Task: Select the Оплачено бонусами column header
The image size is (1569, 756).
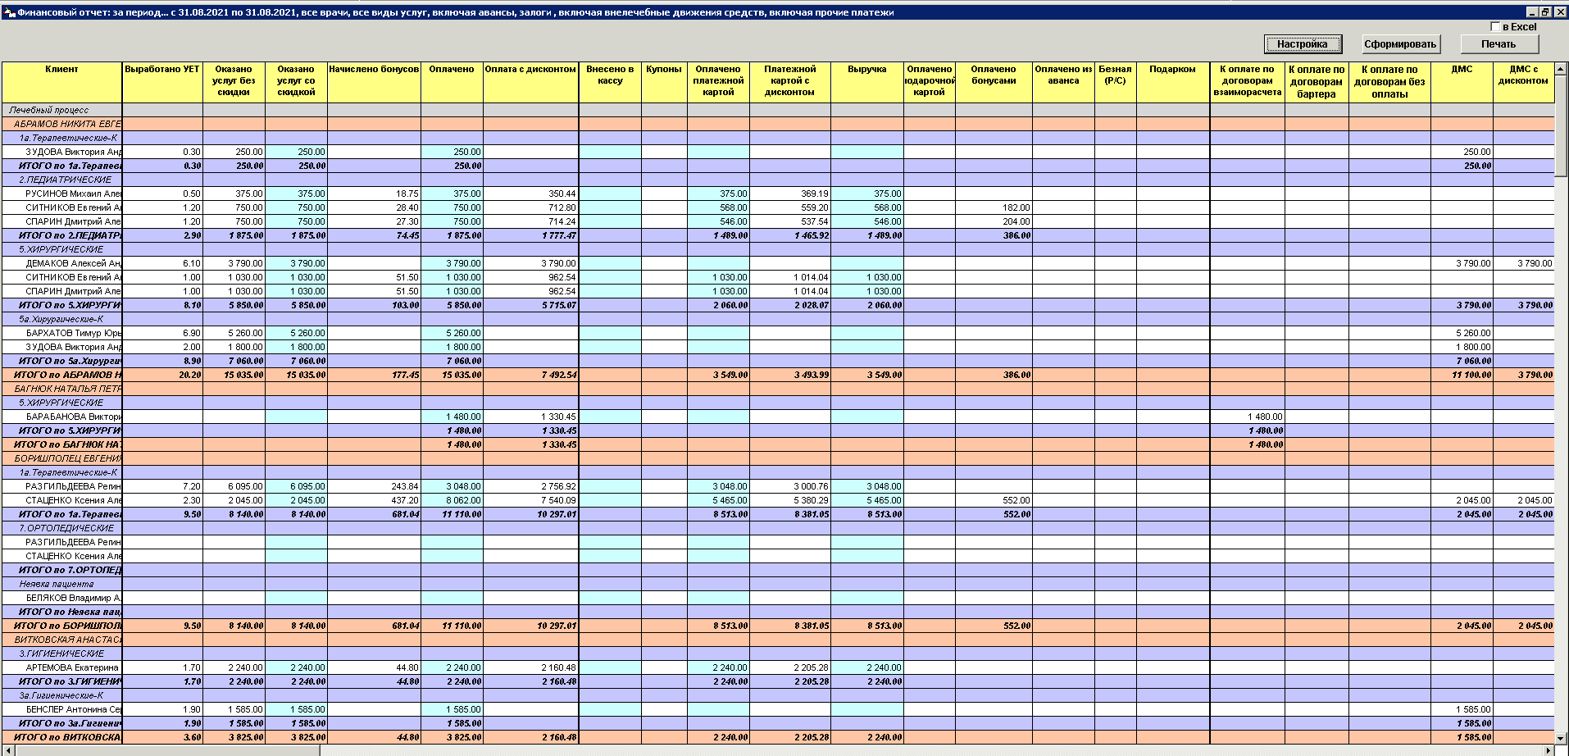Action: (x=993, y=81)
